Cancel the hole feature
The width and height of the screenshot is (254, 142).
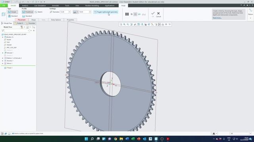pyautogui.click(x=158, y=15)
